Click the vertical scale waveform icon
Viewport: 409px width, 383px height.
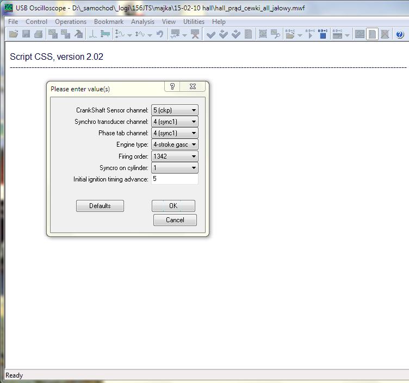[120, 34]
